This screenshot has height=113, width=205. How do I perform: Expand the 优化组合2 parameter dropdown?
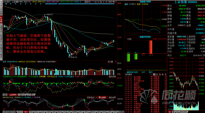(92, 97)
